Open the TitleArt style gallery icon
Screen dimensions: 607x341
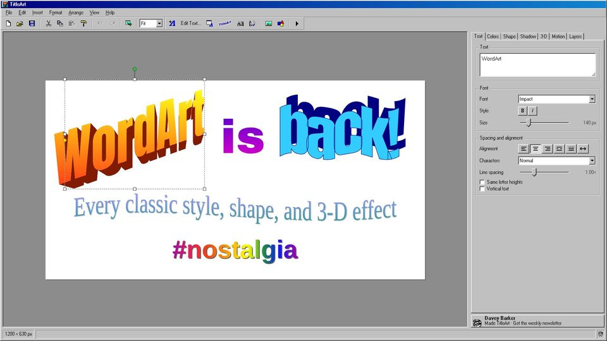point(225,23)
